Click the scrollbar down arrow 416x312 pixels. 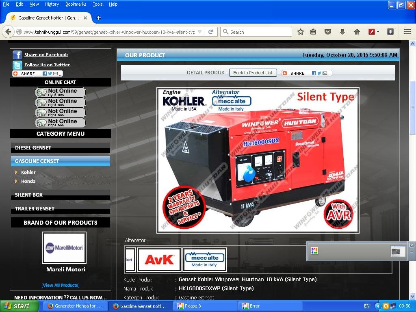(413, 296)
